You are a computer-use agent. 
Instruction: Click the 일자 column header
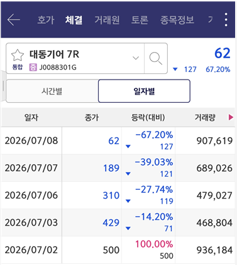pos(31,117)
